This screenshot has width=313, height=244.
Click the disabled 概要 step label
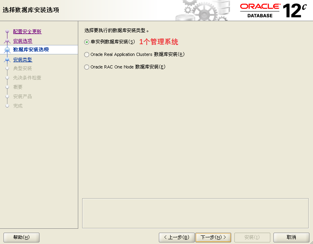(x=18, y=87)
